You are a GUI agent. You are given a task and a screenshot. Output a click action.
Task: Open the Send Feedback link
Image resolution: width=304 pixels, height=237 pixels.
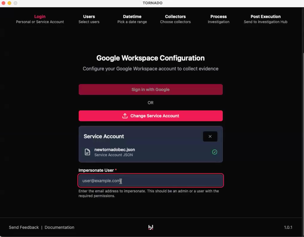click(24, 228)
